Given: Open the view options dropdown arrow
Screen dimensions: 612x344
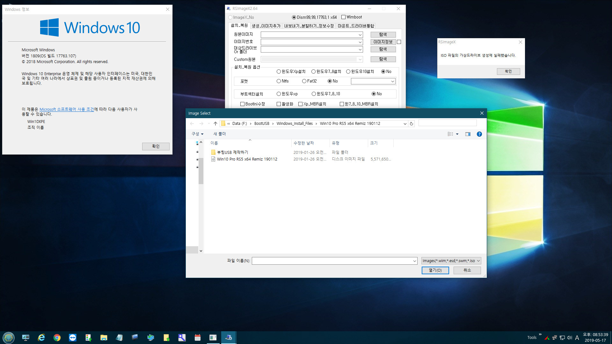Looking at the screenshot, I should coord(457,134).
